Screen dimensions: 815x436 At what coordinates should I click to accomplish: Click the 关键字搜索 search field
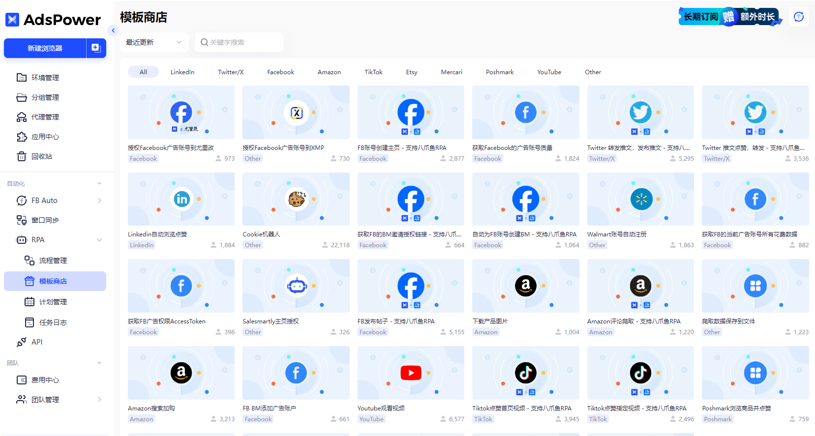(239, 42)
